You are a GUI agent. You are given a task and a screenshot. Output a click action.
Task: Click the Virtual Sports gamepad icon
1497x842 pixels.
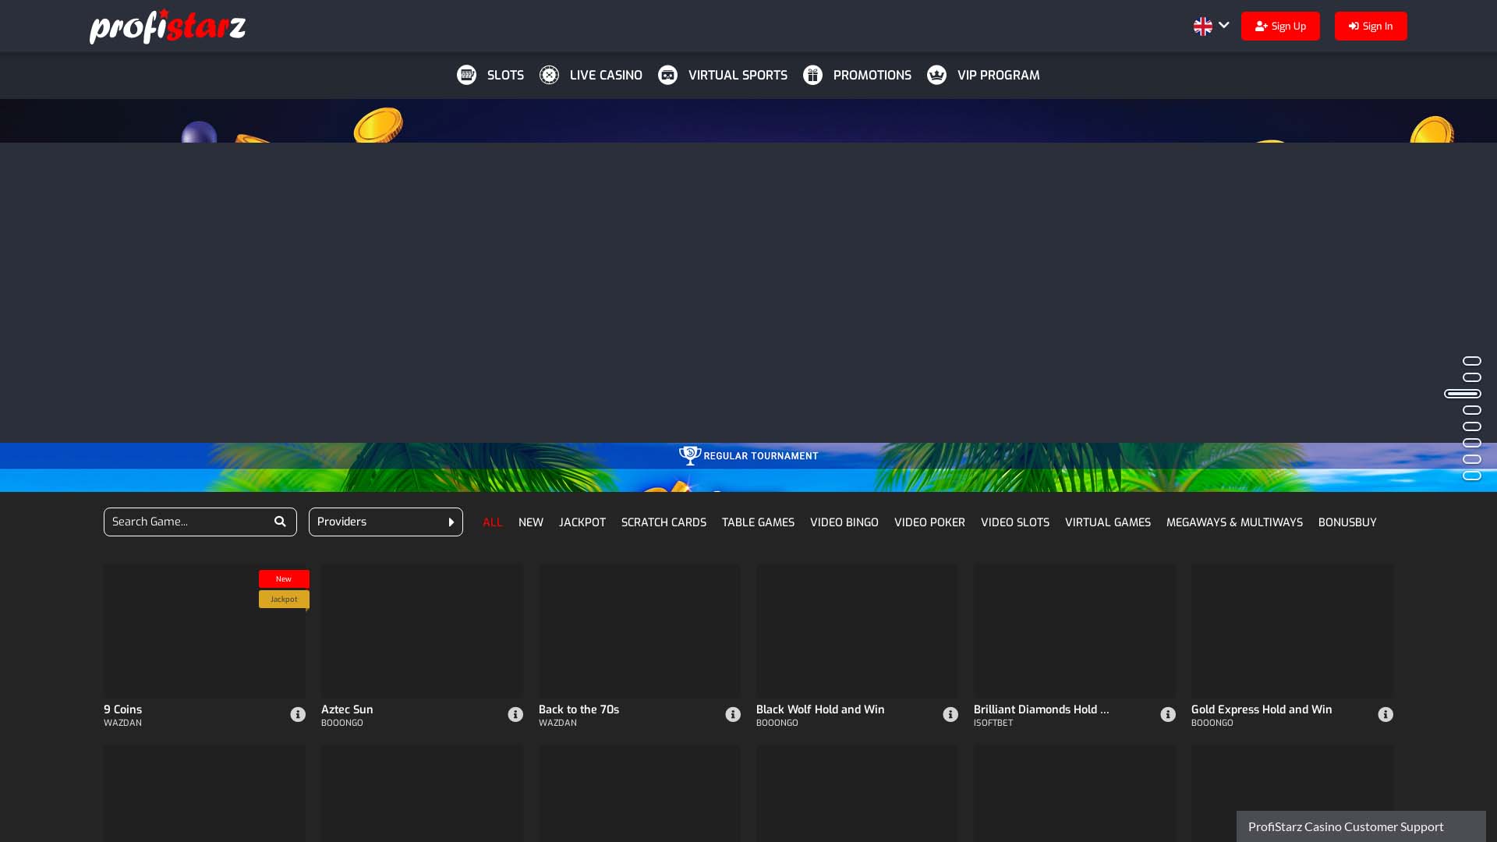click(x=668, y=75)
